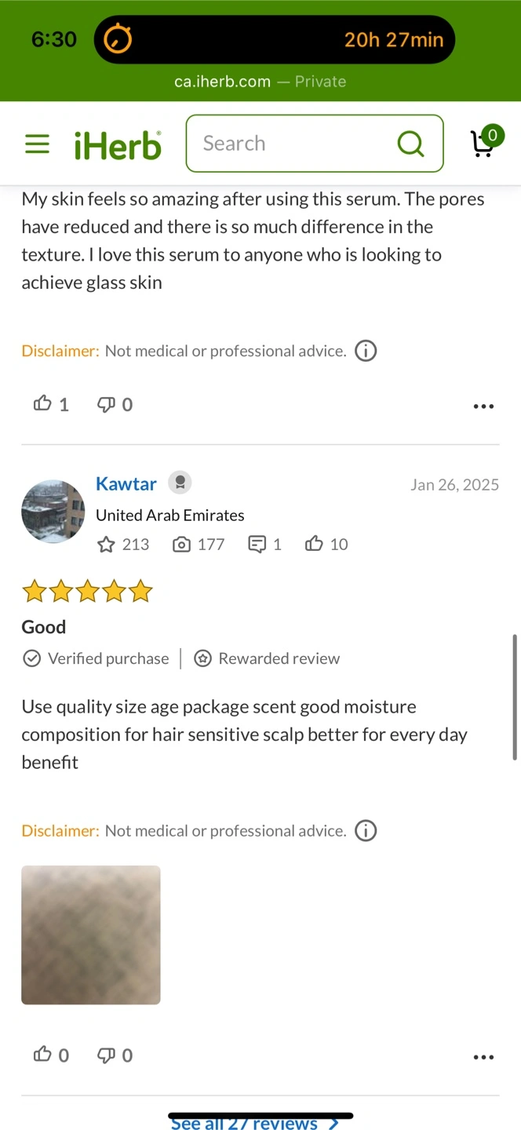
Task: Open more options for Kawtar's review
Action: pos(484,1057)
